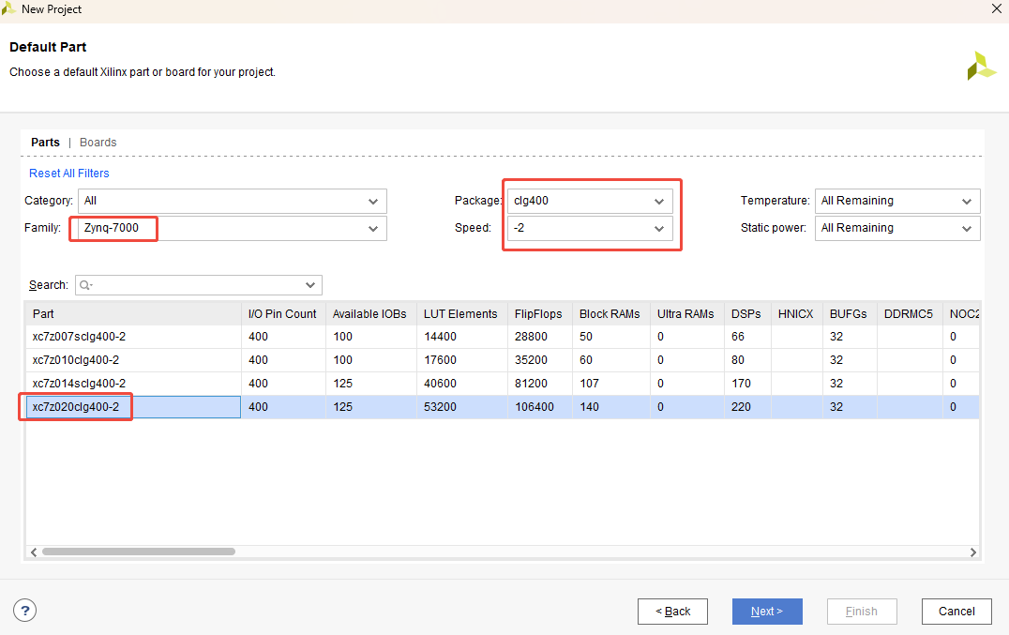Select part xc7z014sclg400-2
Screen dimensions: 1009x635
click(79, 384)
